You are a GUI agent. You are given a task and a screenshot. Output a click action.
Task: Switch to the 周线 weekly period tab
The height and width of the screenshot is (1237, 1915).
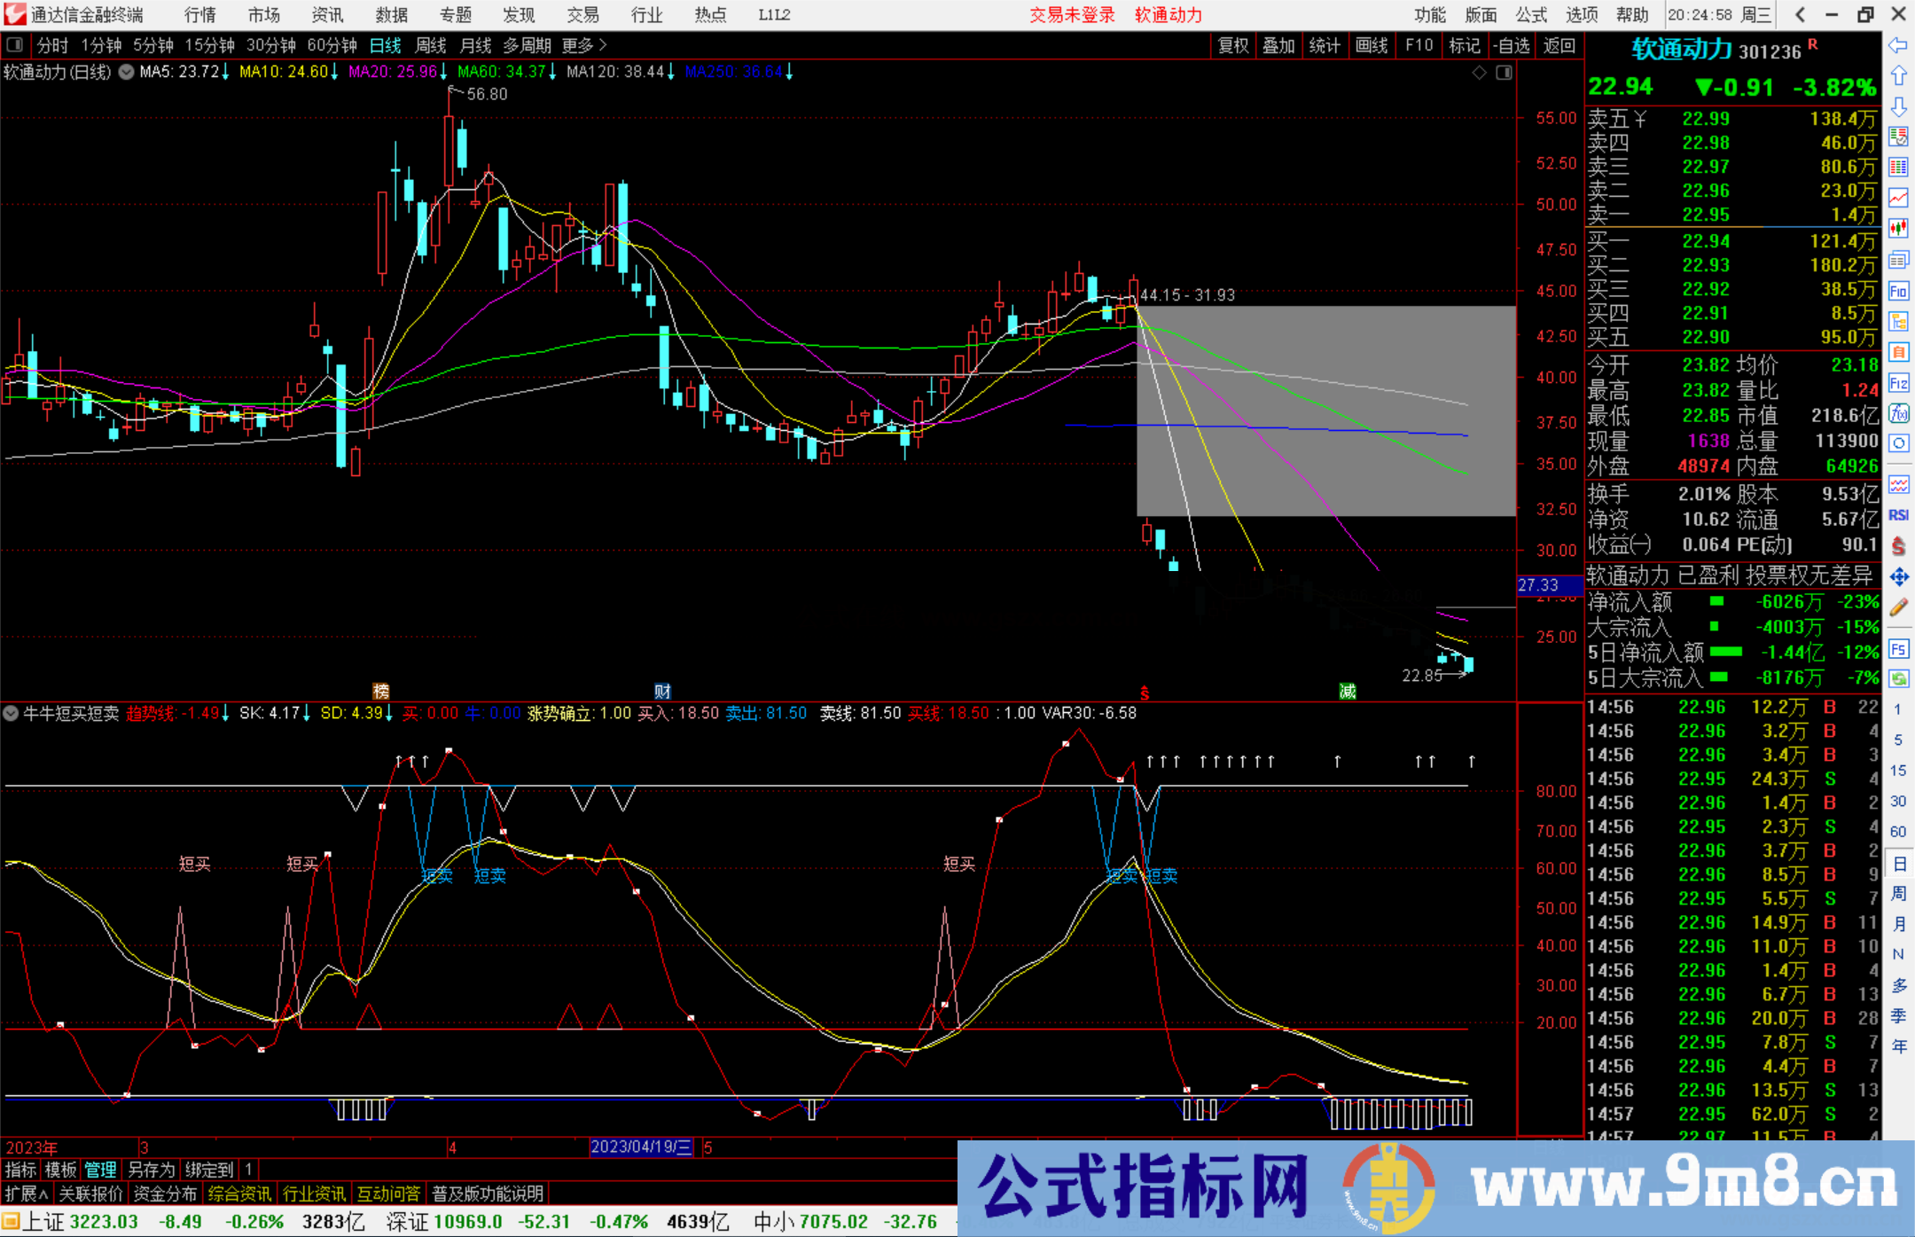[431, 45]
